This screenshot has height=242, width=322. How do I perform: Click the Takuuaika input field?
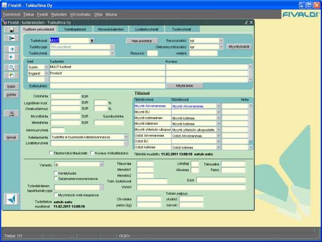click(233, 164)
